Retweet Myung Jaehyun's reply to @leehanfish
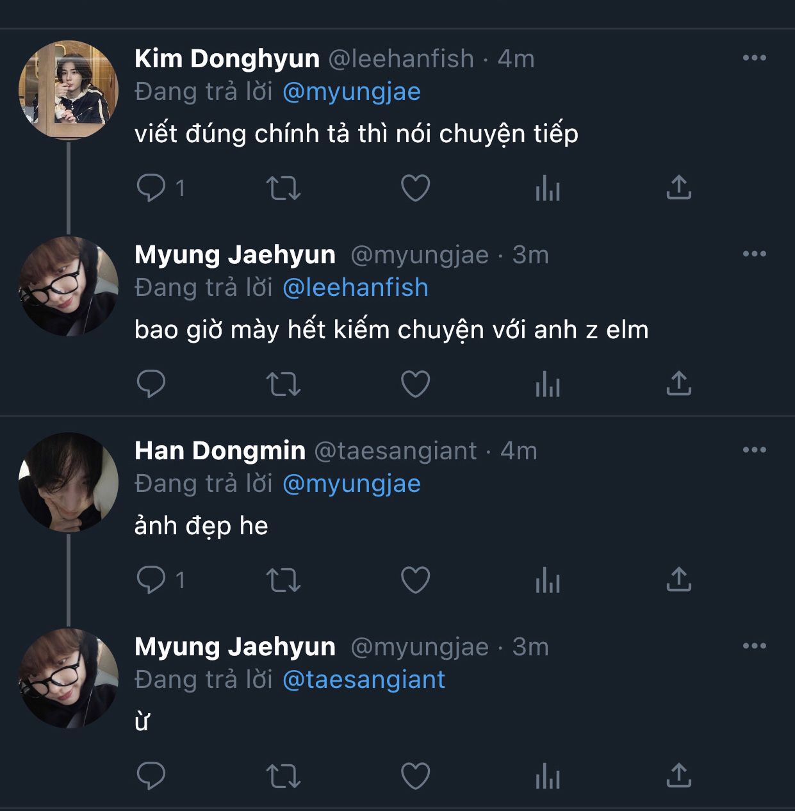 [x=283, y=384]
